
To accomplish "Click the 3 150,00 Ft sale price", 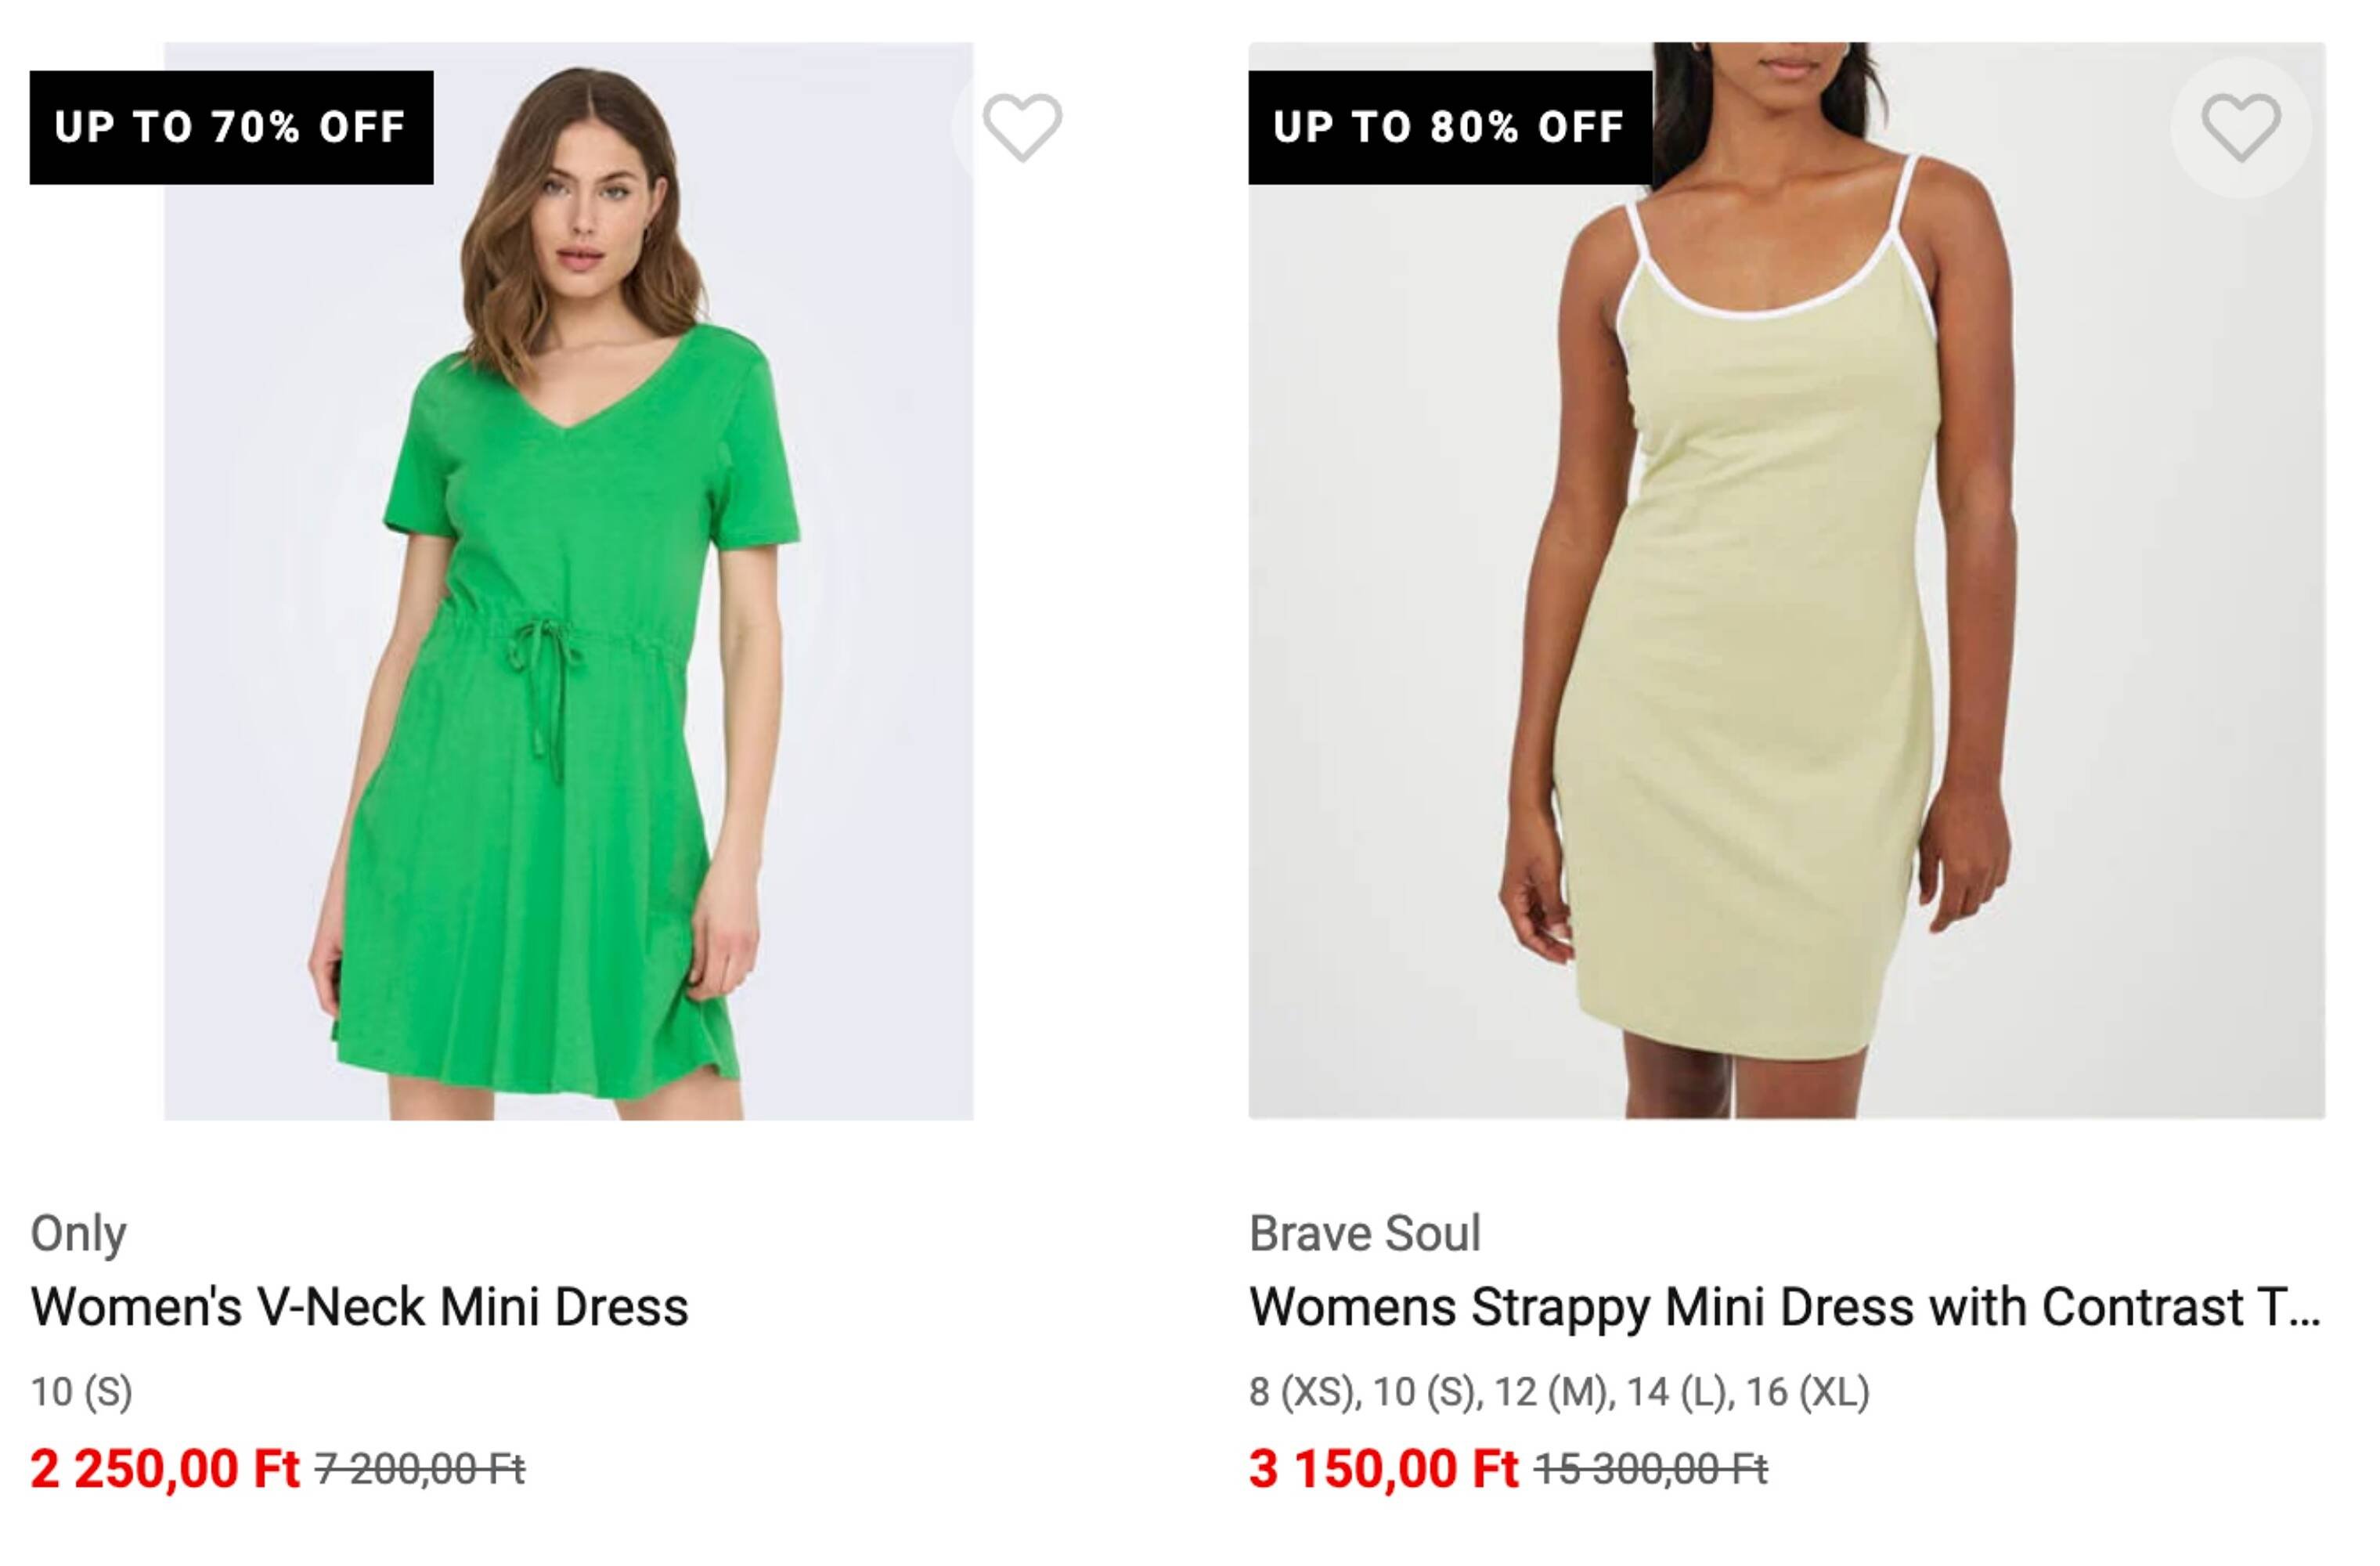I will pos(1383,1469).
